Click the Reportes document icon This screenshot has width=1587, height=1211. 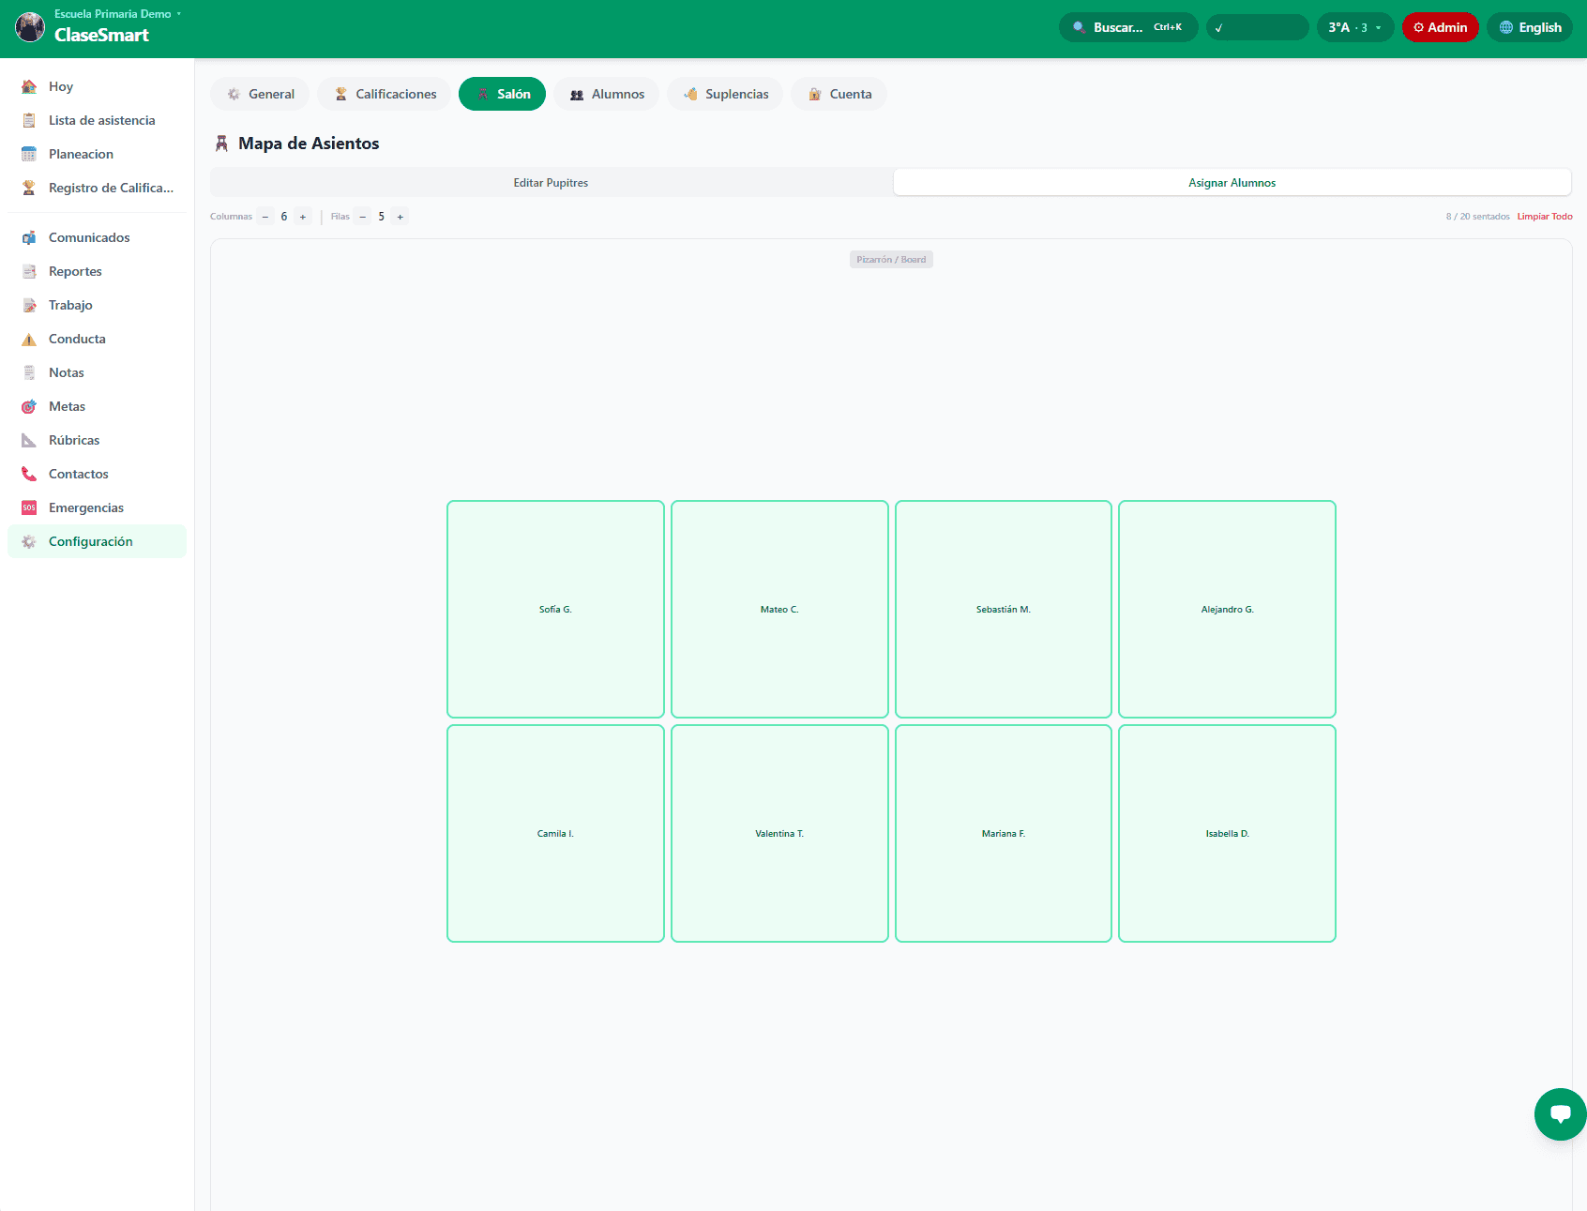click(29, 271)
